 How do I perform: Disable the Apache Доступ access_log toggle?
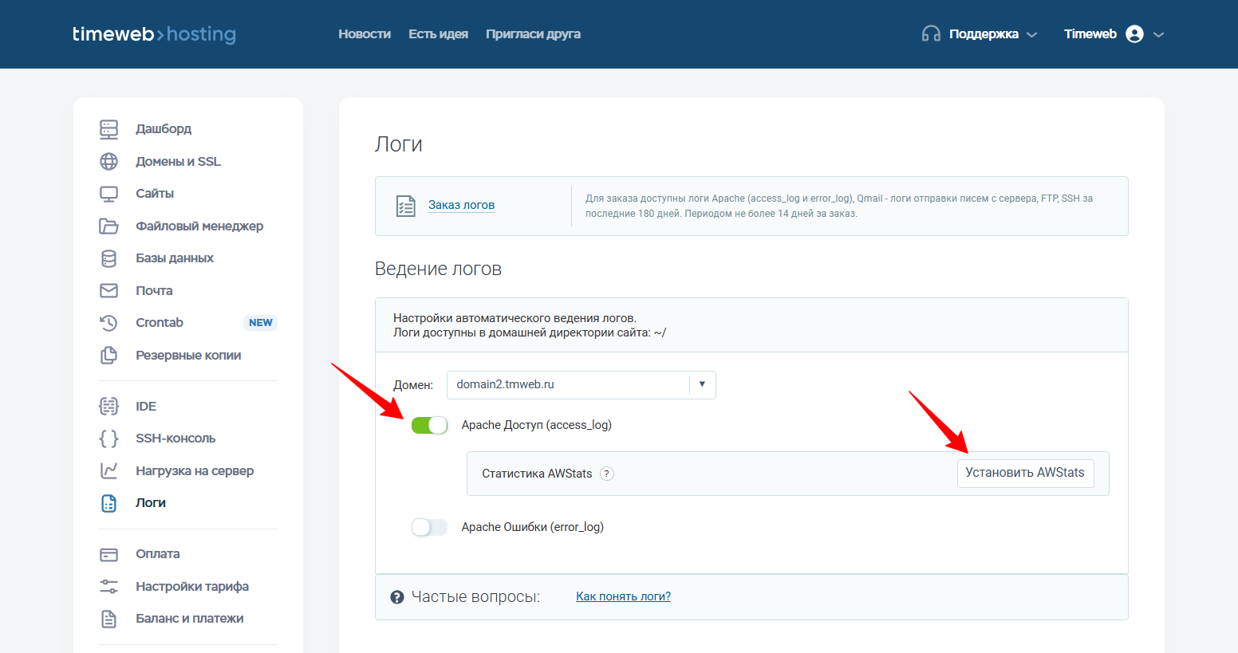[429, 426]
